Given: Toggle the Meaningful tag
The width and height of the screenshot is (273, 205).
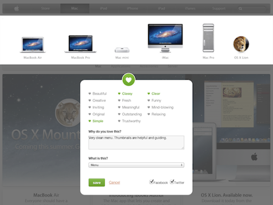Looking at the screenshot, I should pyautogui.click(x=129, y=107).
